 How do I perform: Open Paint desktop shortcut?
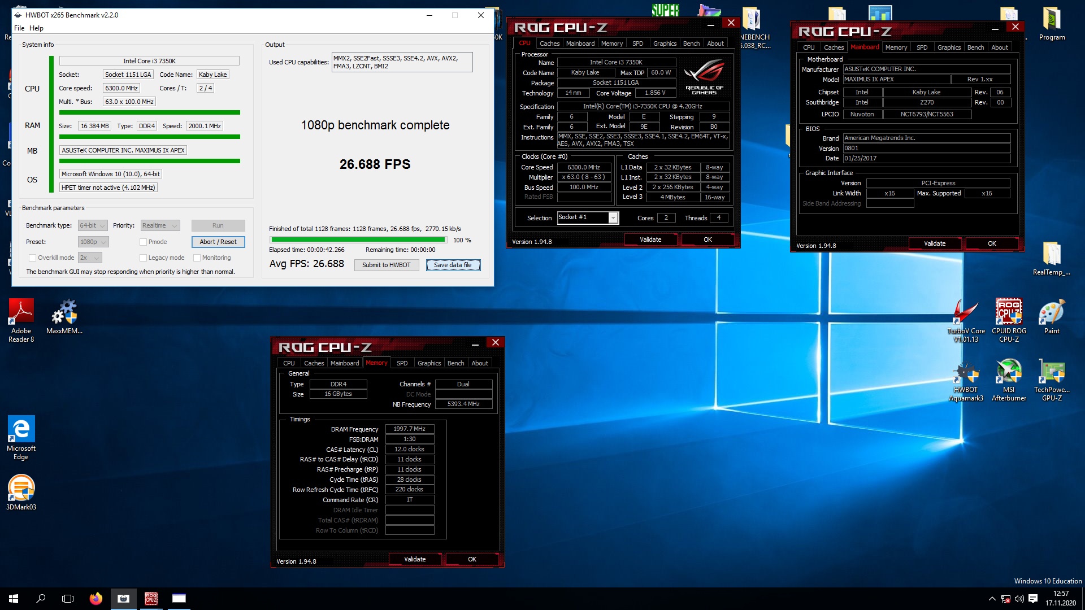tap(1052, 316)
